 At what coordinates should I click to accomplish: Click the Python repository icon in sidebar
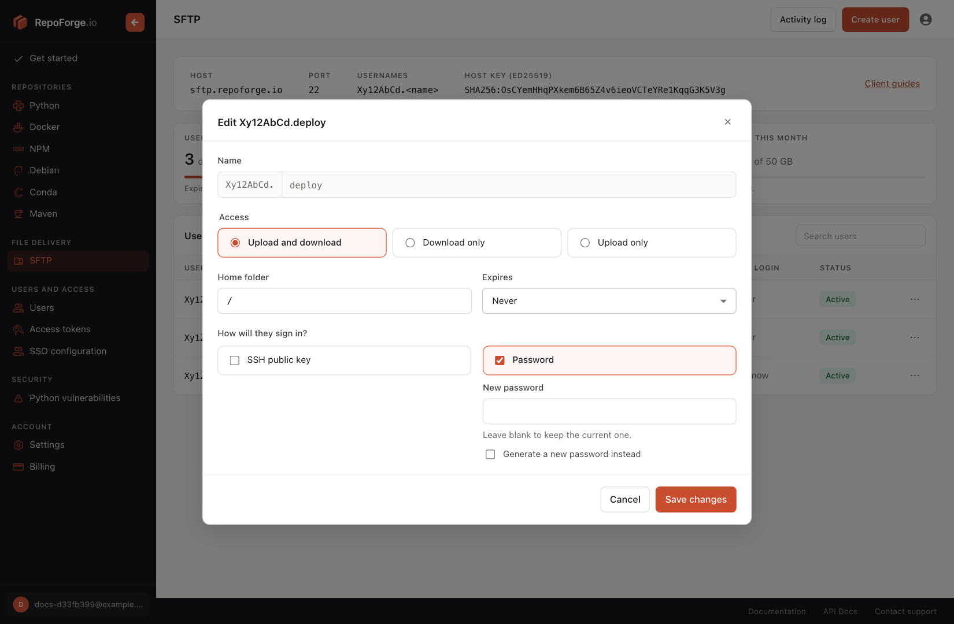[x=19, y=106]
